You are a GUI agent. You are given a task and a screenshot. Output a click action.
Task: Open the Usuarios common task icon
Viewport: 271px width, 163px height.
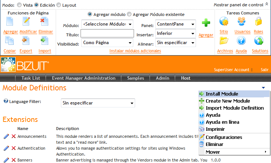242,22
